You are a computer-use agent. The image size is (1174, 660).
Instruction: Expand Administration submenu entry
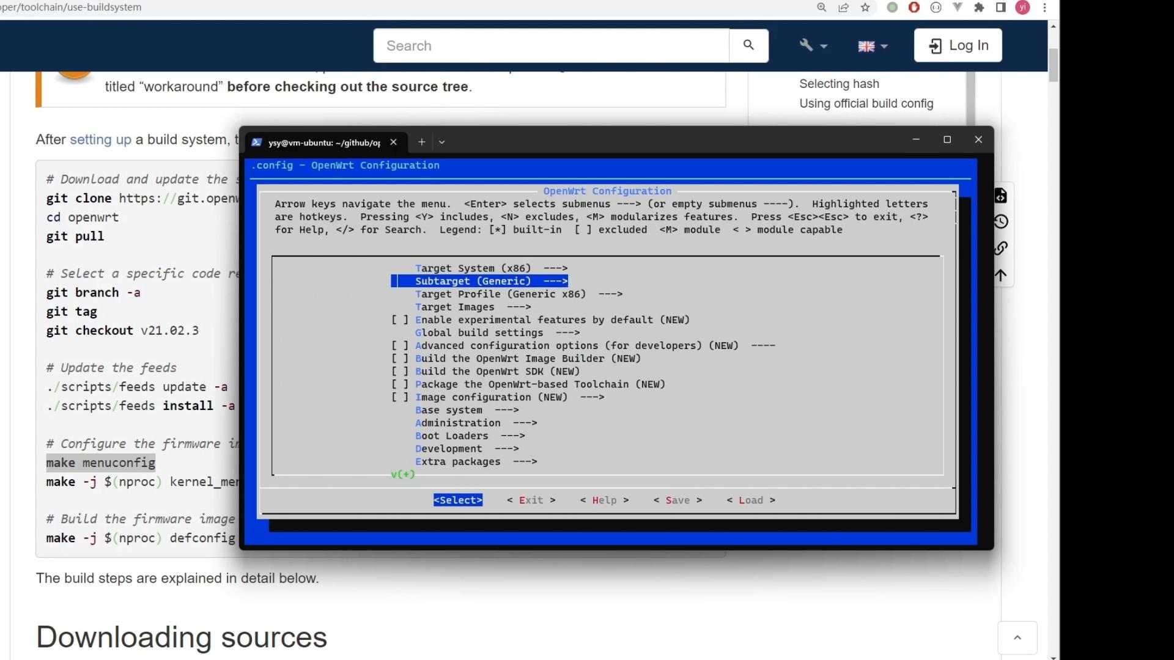[x=476, y=423]
